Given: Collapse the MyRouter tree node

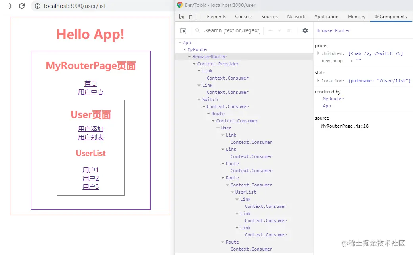Looking at the screenshot, I should [x=185, y=49].
